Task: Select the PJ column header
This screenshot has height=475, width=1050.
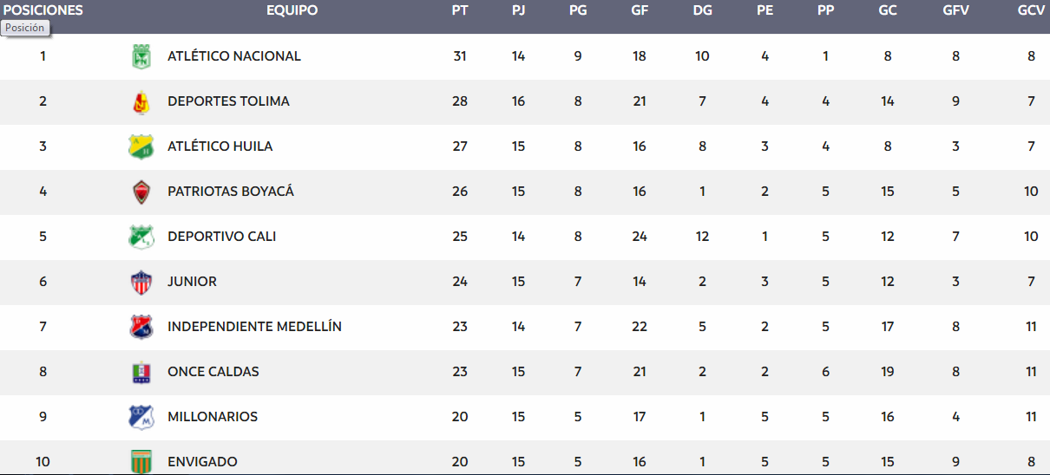Action: tap(518, 10)
